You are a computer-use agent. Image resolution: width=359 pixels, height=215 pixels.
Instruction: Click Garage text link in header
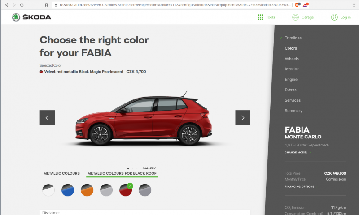(x=307, y=17)
